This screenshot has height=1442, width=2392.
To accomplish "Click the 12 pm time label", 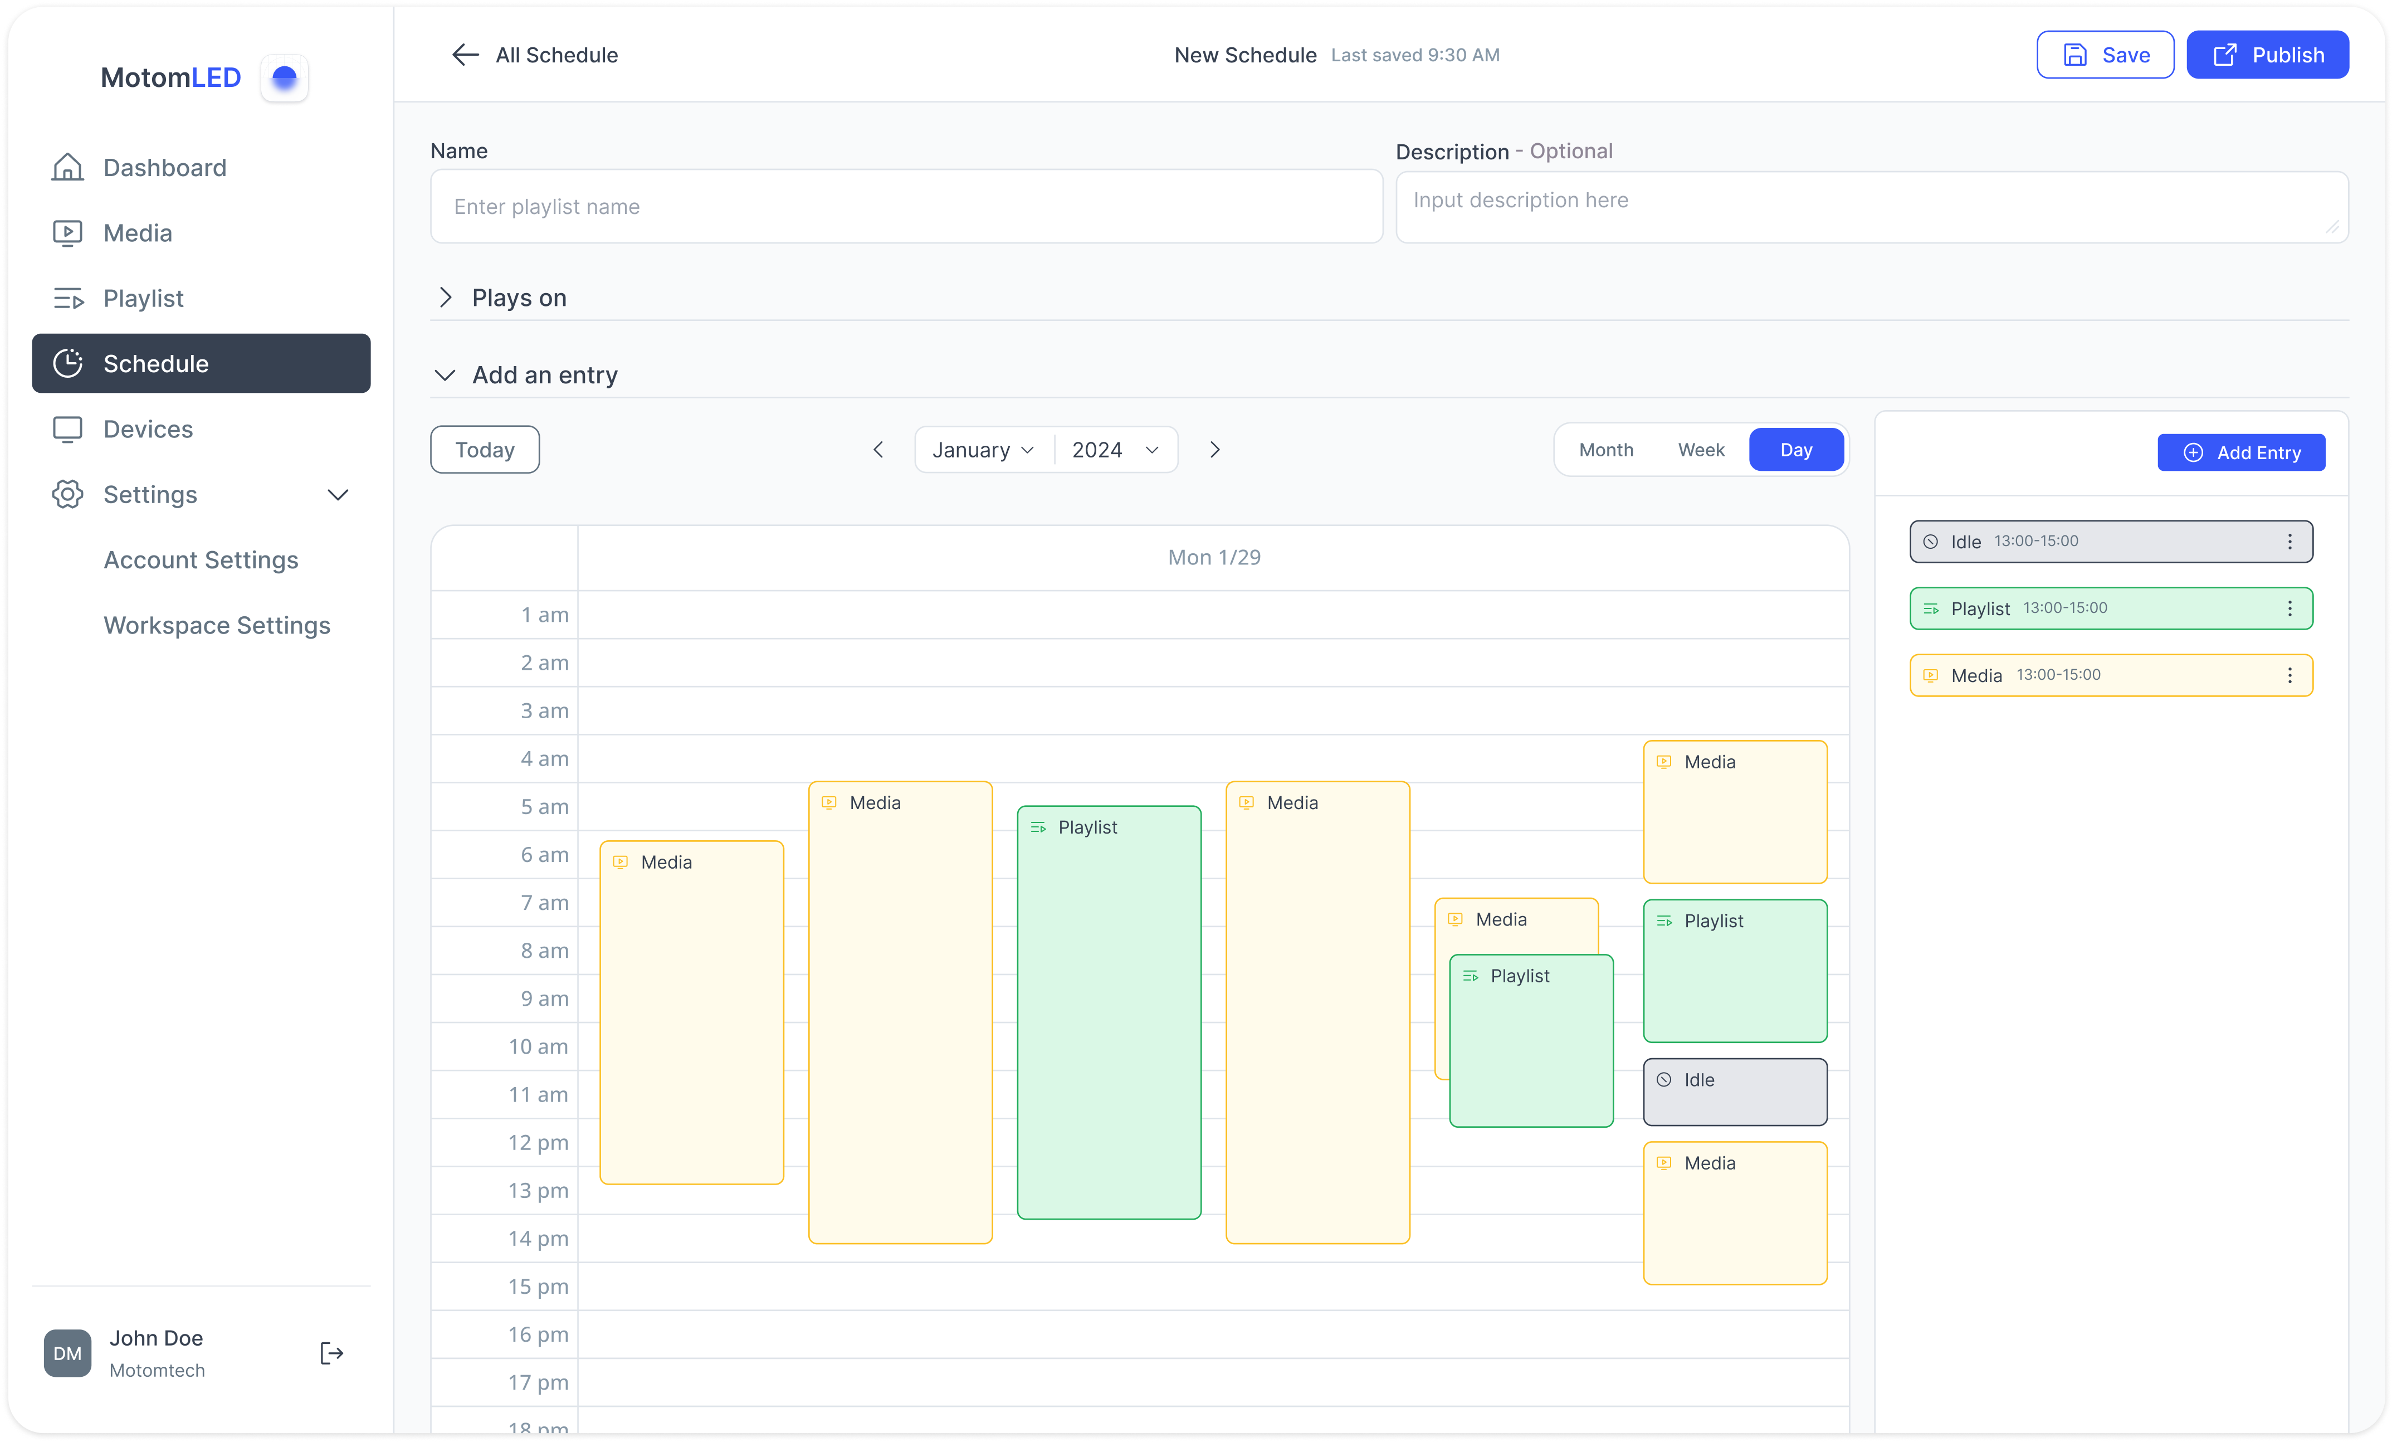I will click(538, 1142).
